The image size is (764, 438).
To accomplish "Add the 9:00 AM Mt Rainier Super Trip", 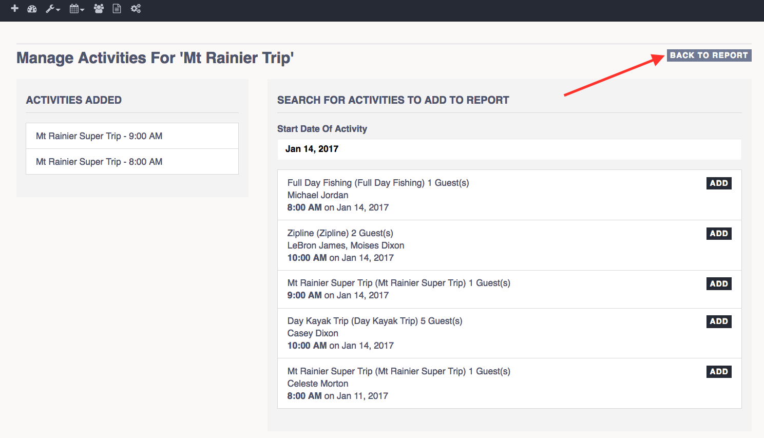I will (x=718, y=283).
